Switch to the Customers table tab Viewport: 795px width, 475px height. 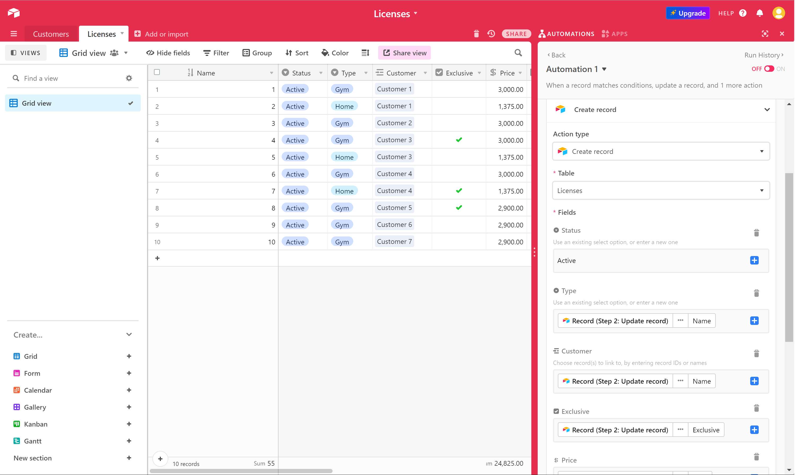click(x=51, y=34)
